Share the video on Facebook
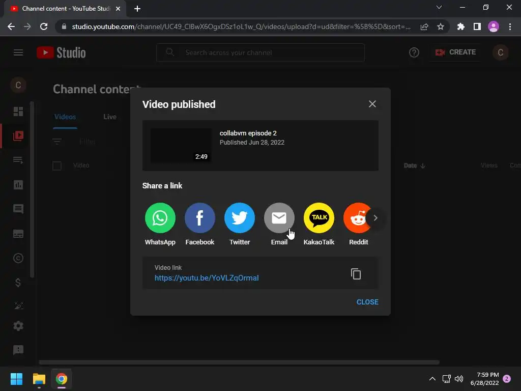 (199, 218)
